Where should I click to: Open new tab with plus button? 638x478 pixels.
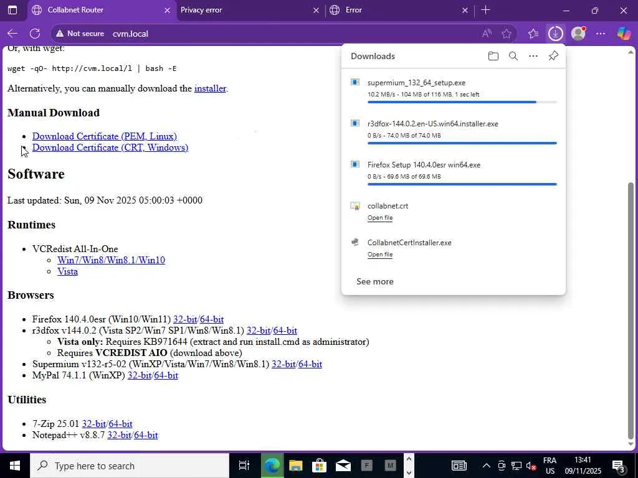[x=485, y=10]
